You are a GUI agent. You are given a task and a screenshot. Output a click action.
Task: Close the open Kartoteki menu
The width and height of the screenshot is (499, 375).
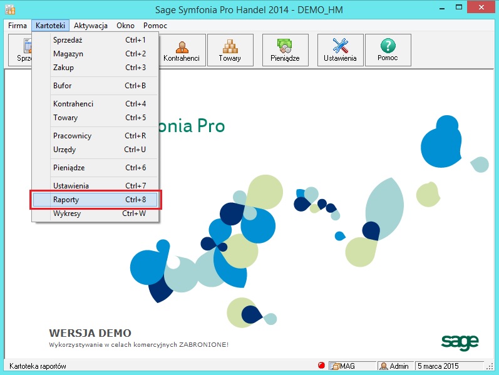(50, 26)
